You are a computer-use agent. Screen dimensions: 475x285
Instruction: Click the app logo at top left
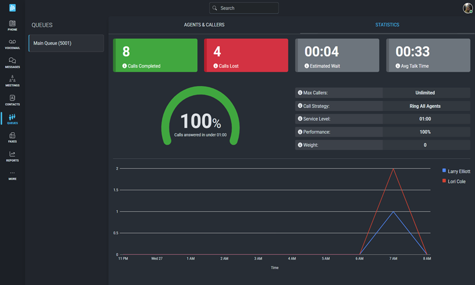click(x=12, y=7)
